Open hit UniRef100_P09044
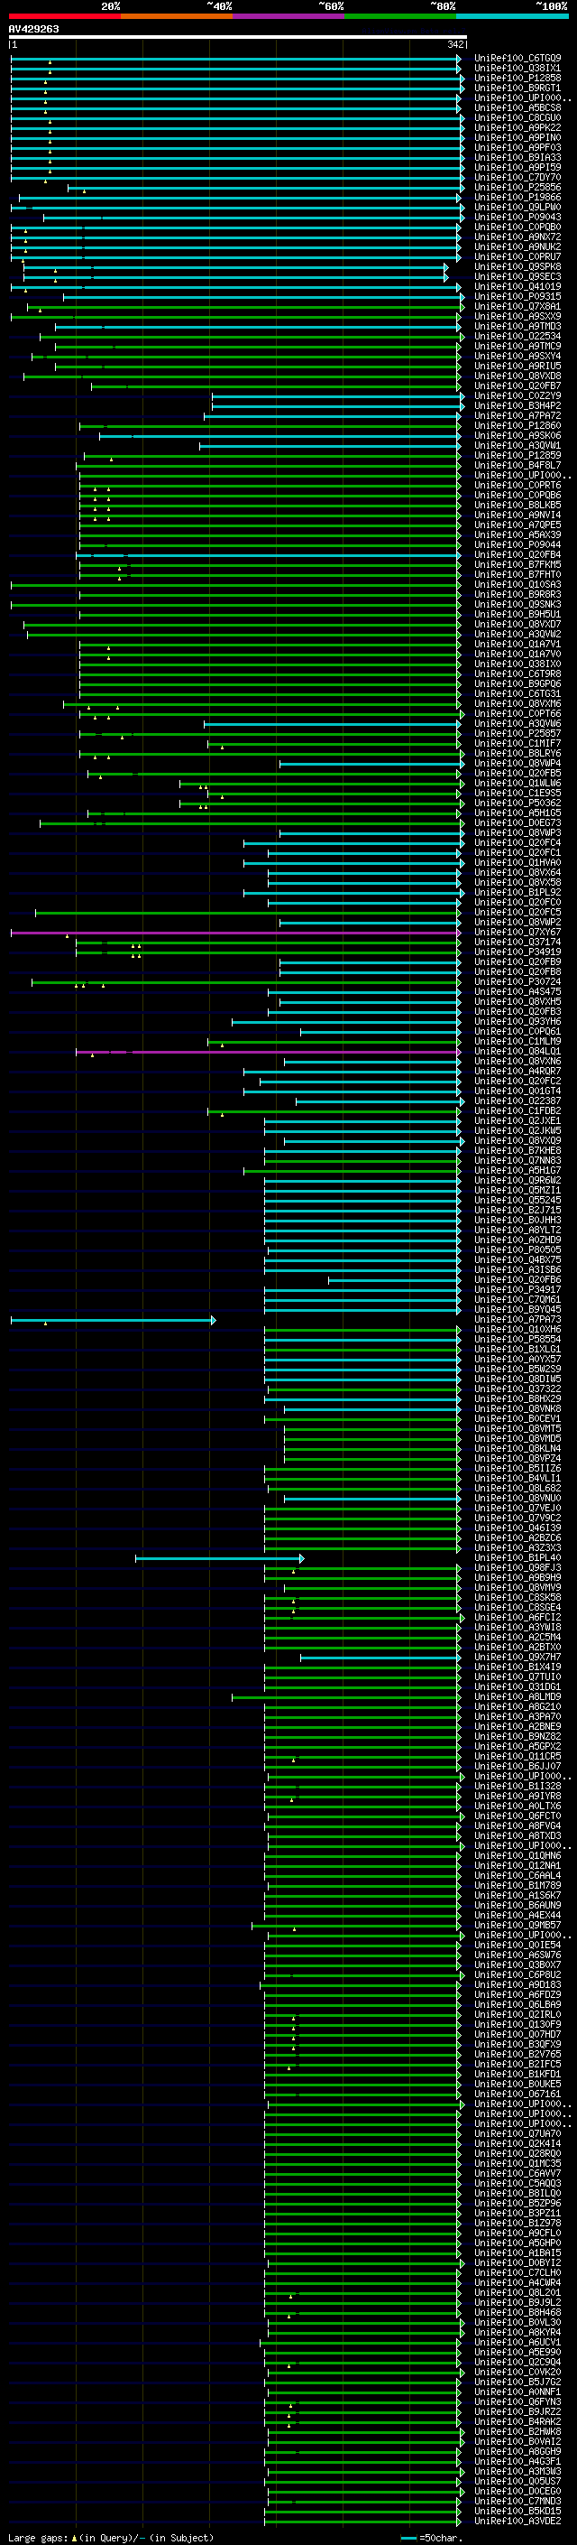 (517, 544)
